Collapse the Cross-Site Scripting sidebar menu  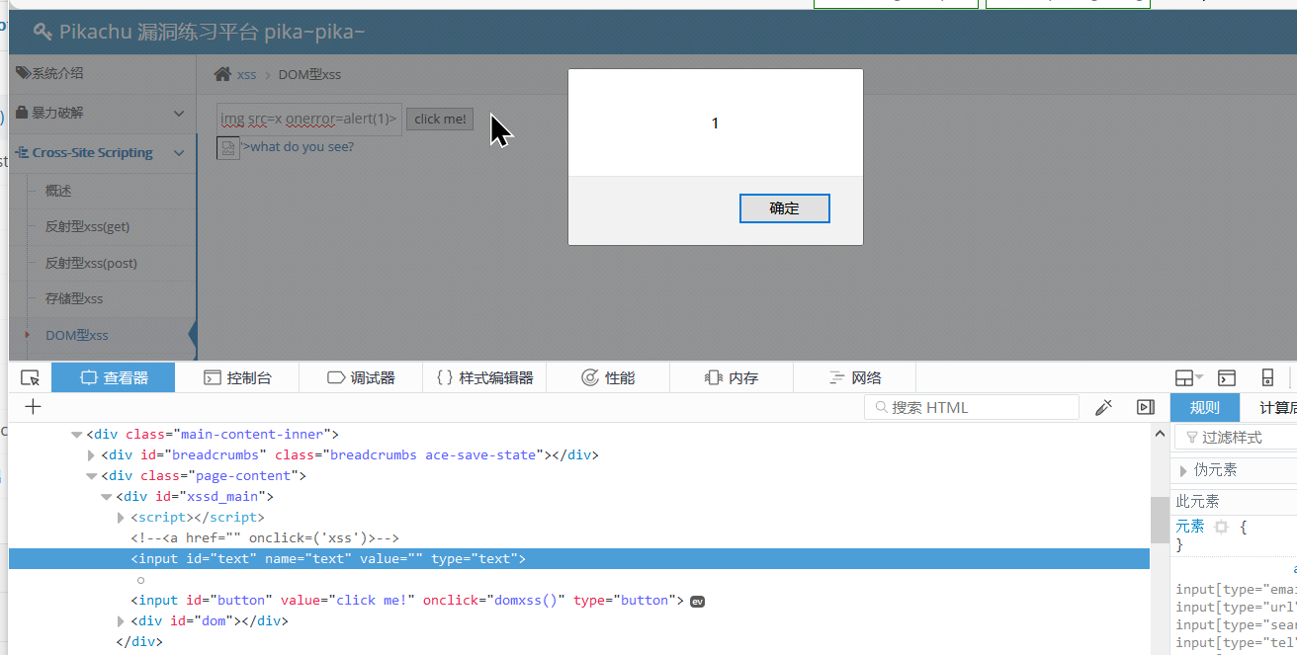103,153
